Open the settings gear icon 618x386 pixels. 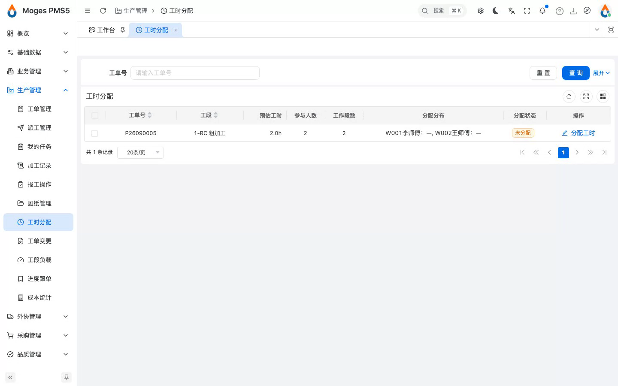[x=481, y=11]
